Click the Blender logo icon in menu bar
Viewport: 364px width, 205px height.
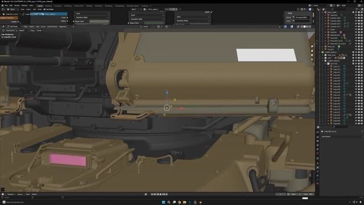2,6
